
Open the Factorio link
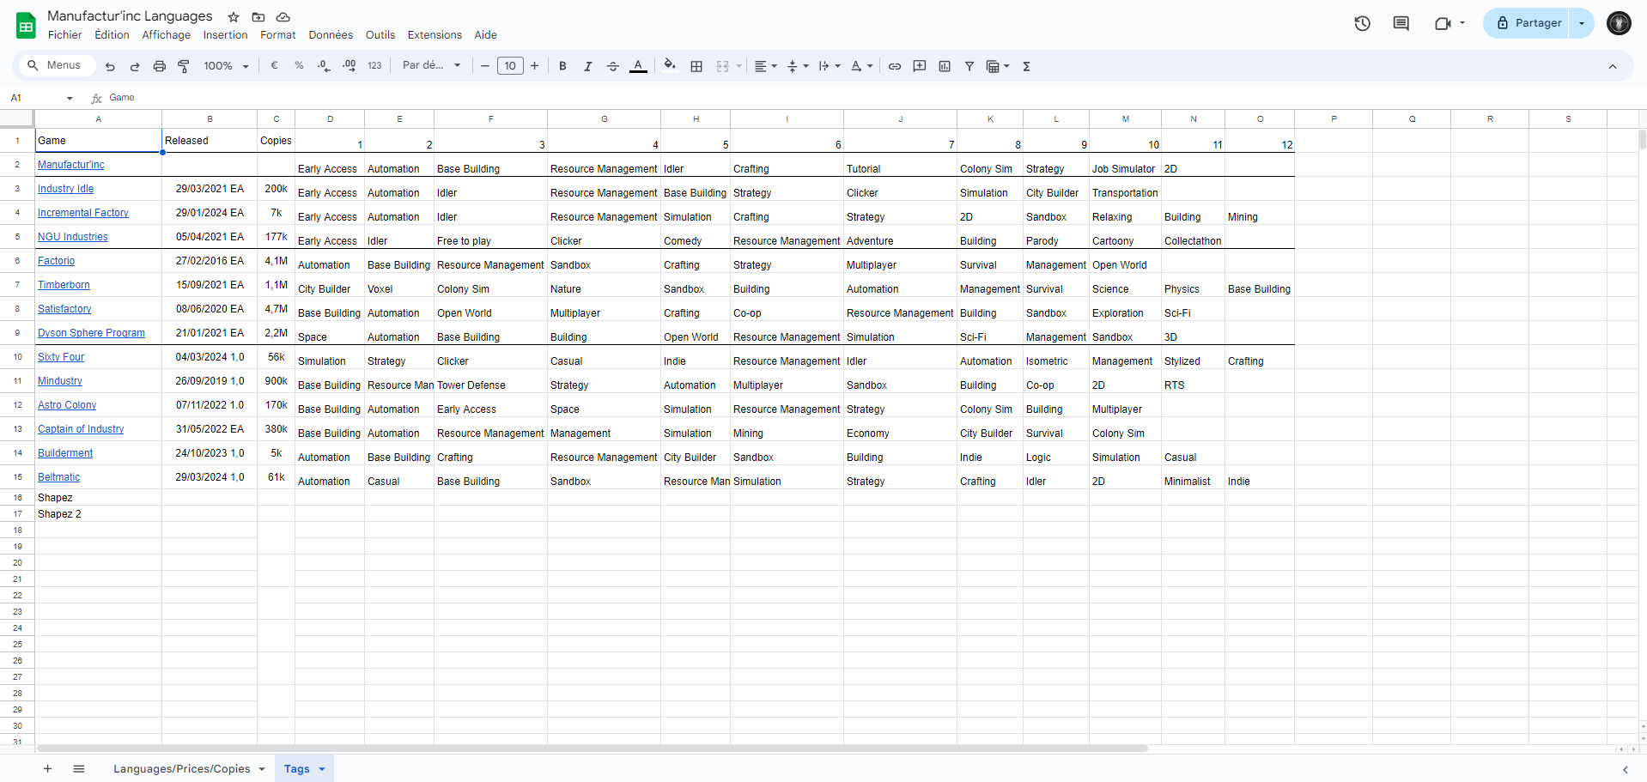[x=56, y=261]
